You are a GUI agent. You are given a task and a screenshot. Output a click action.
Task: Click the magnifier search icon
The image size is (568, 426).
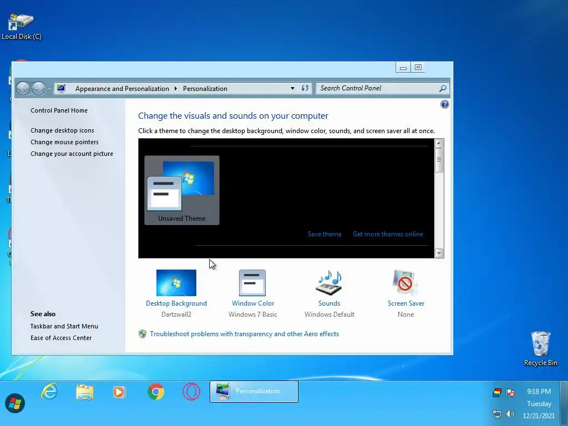coord(443,88)
